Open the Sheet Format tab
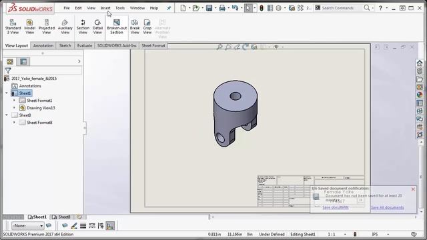This screenshot has width=427, height=240. [153, 46]
